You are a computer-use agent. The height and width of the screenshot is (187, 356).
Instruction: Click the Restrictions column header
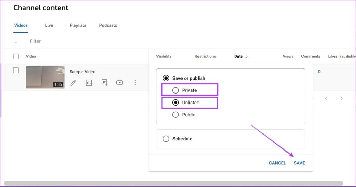pos(205,56)
